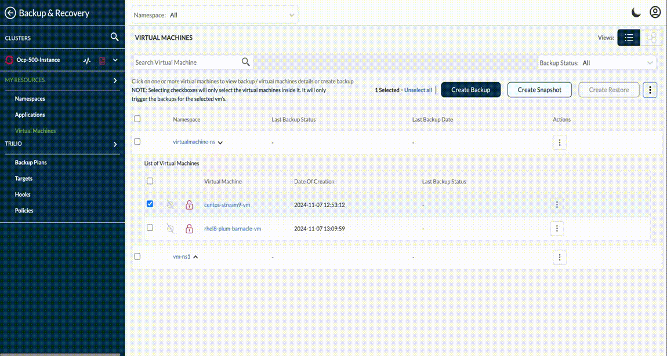Image resolution: width=667 pixels, height=356 pixels.
Task: Toggle dark mode moon icon
Action: click(x=636, y=12)
